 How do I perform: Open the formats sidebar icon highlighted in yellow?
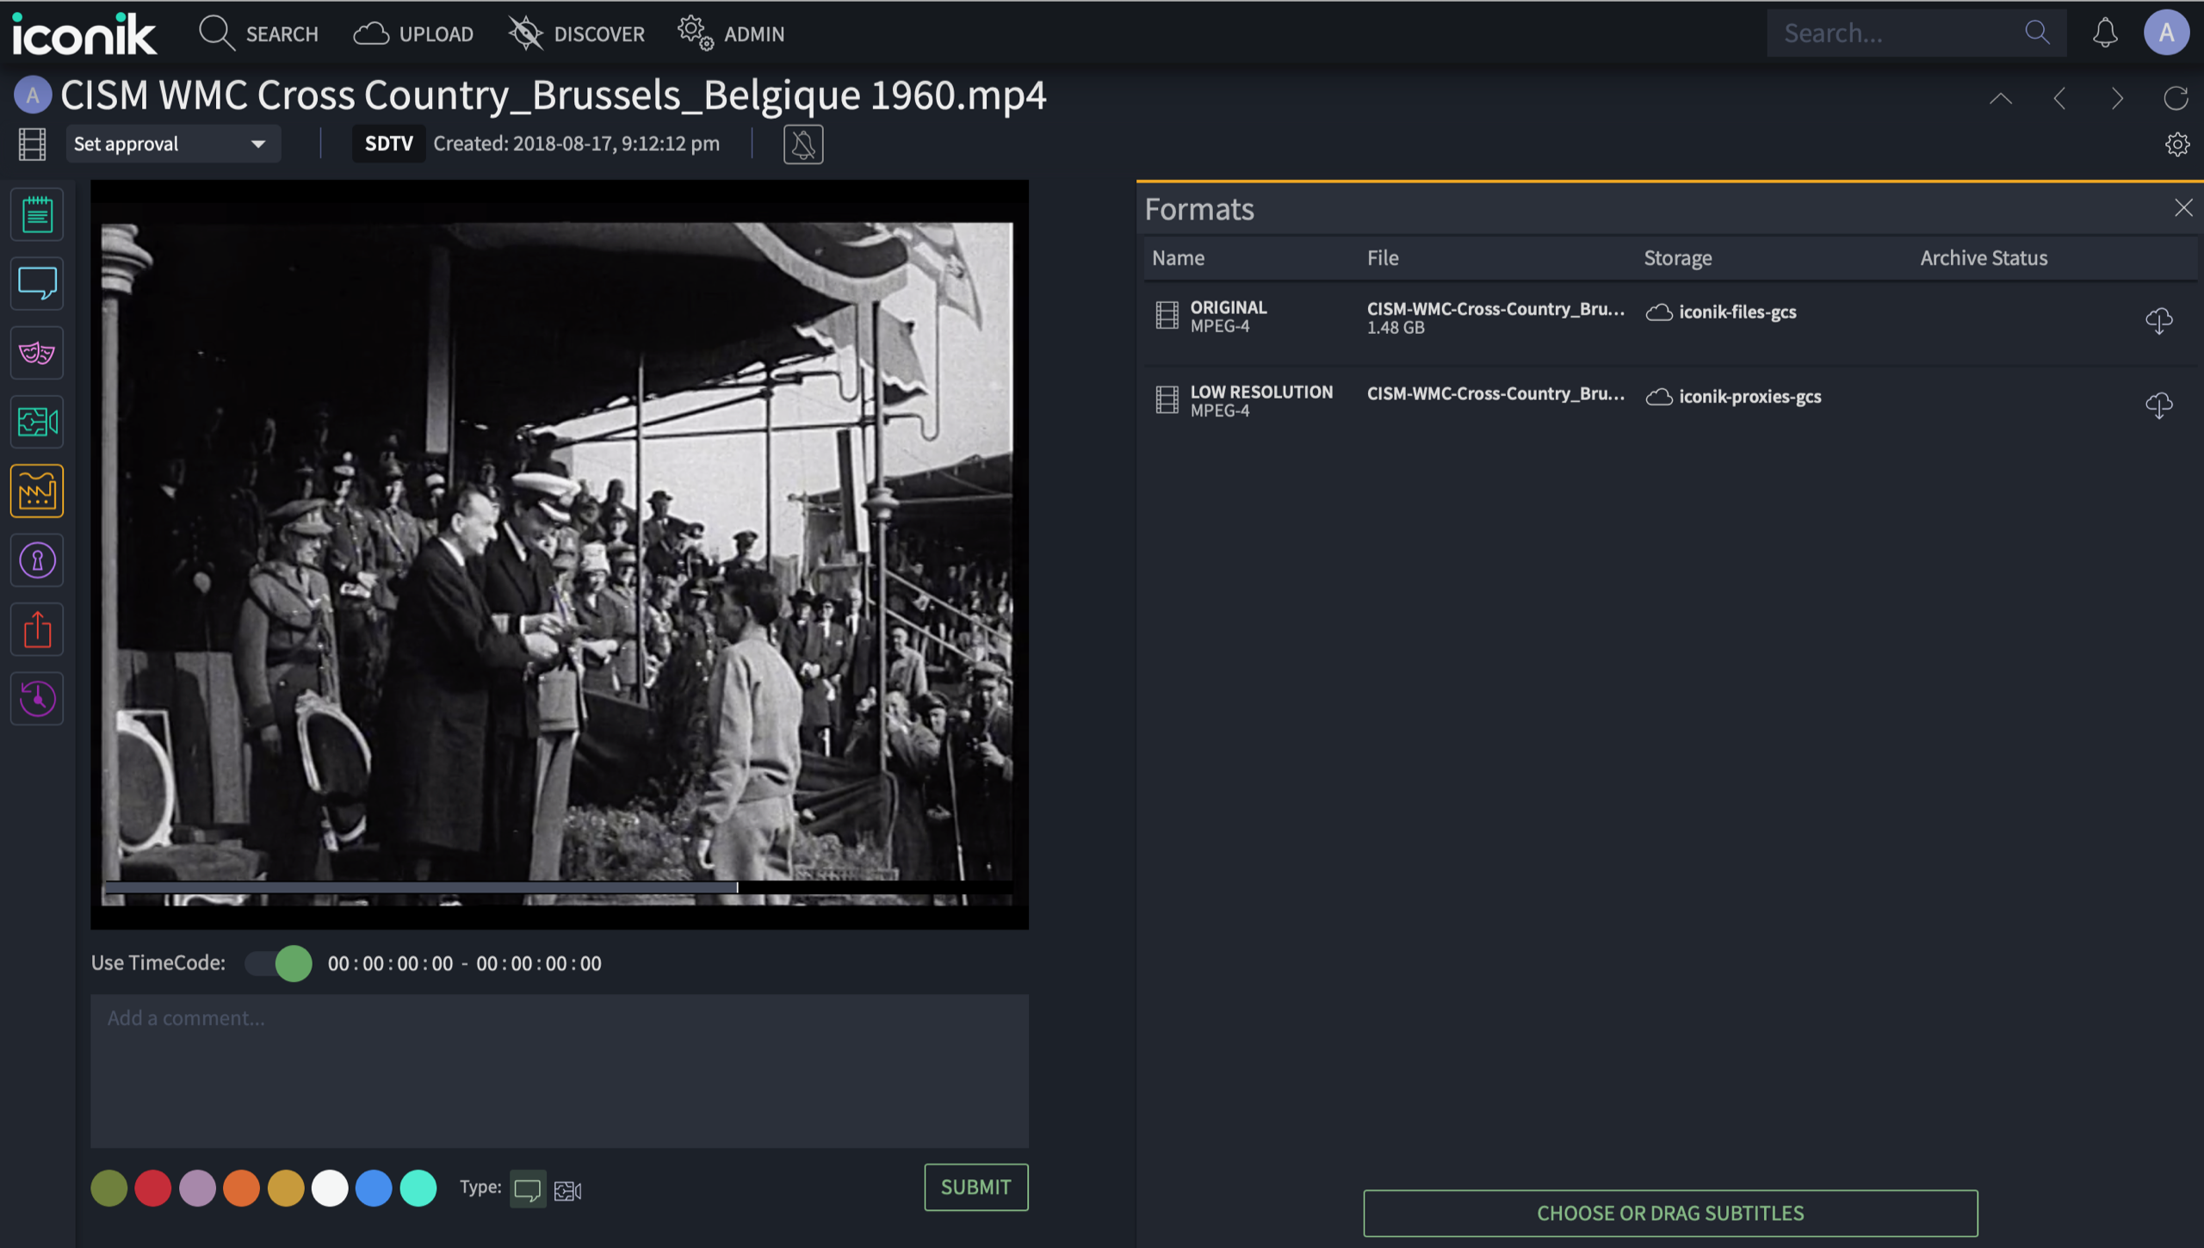pos(37,491)
